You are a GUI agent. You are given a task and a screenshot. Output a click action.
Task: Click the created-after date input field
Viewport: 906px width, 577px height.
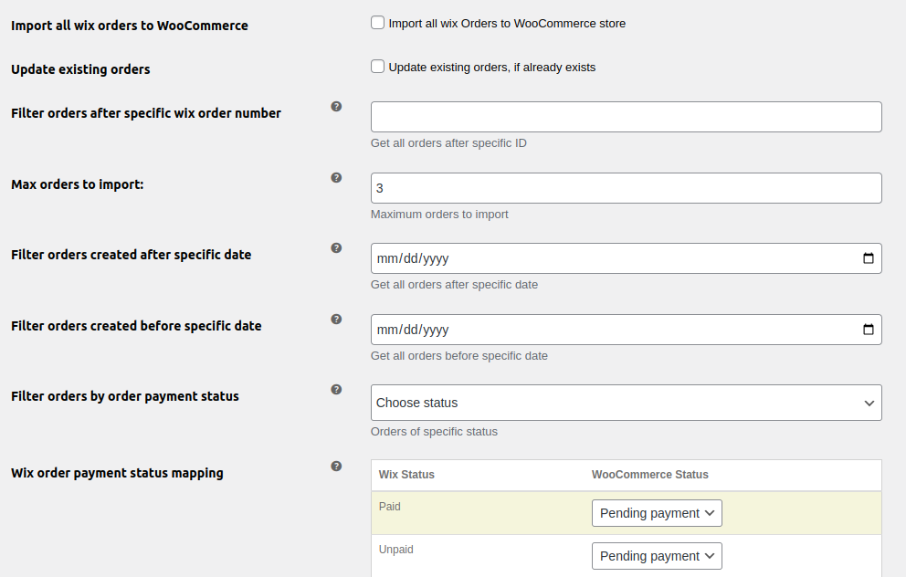pos(548,258)
